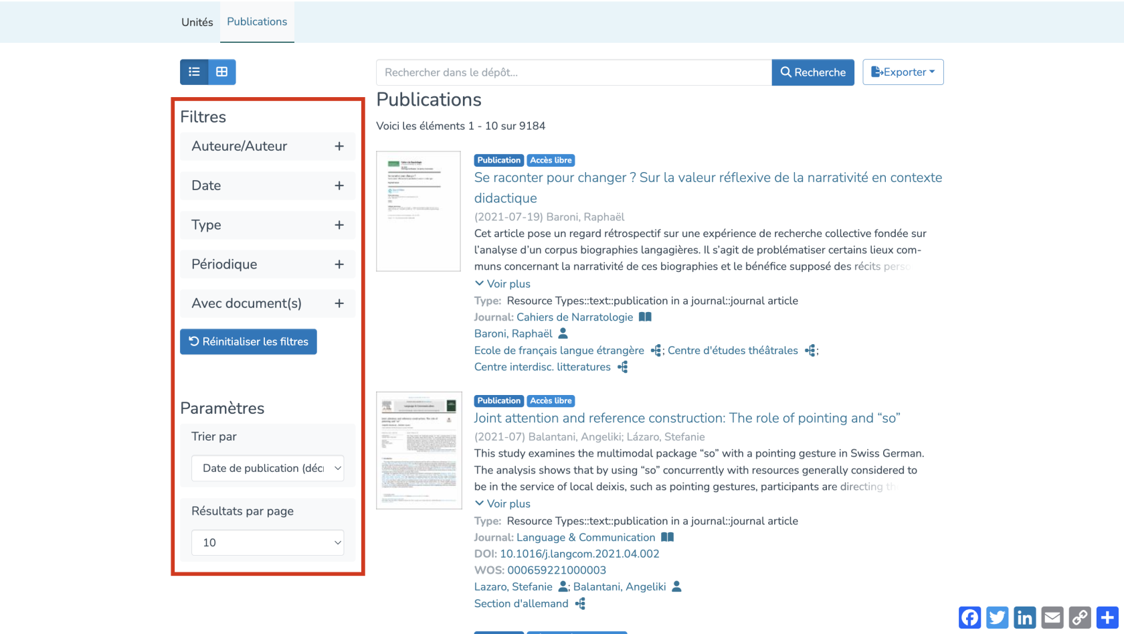Switch to grid view layout
The image size is (1124, 634).
(x=222, y=72)
